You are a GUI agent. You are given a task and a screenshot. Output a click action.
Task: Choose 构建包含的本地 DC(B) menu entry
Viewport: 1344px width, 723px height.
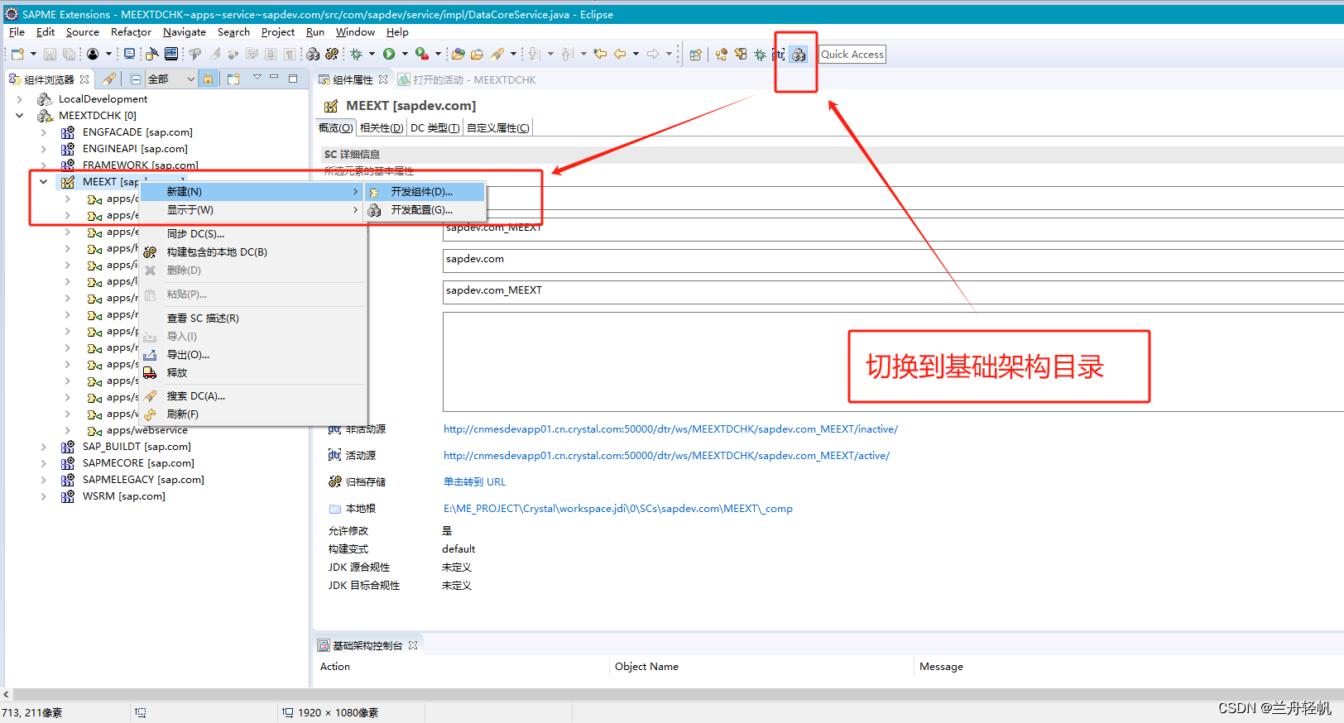click(252, 252)
